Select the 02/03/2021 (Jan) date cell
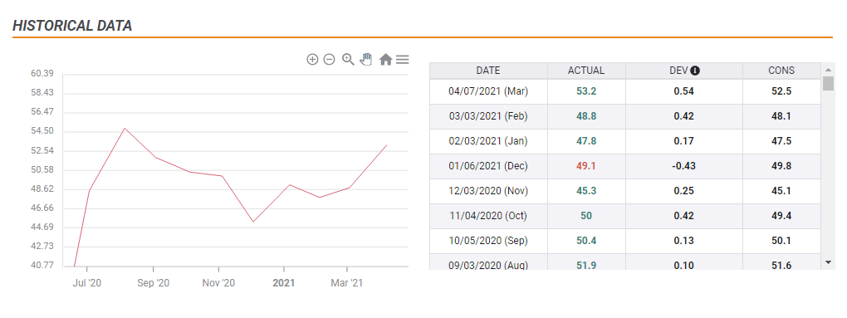This screenshot has width=847, height=318. tap(488, 141)
